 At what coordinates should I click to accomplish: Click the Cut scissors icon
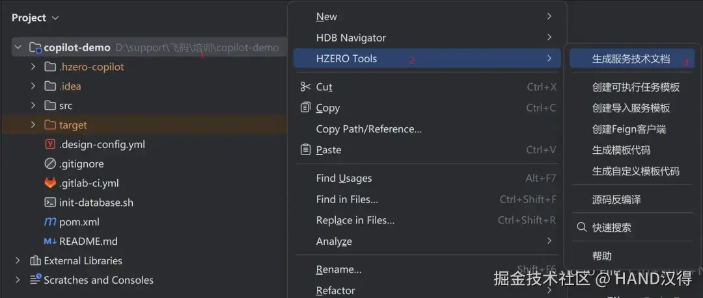click(305, 87)
